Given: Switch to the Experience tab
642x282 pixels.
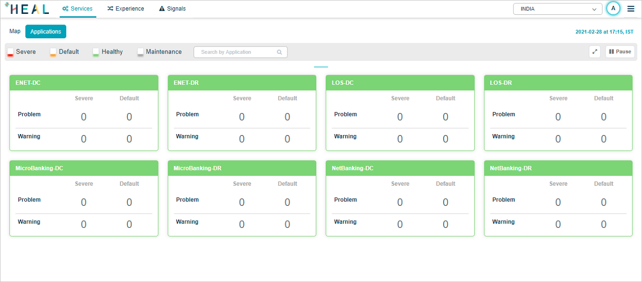Looking at the screenshot, I should [x=126, y=9].
